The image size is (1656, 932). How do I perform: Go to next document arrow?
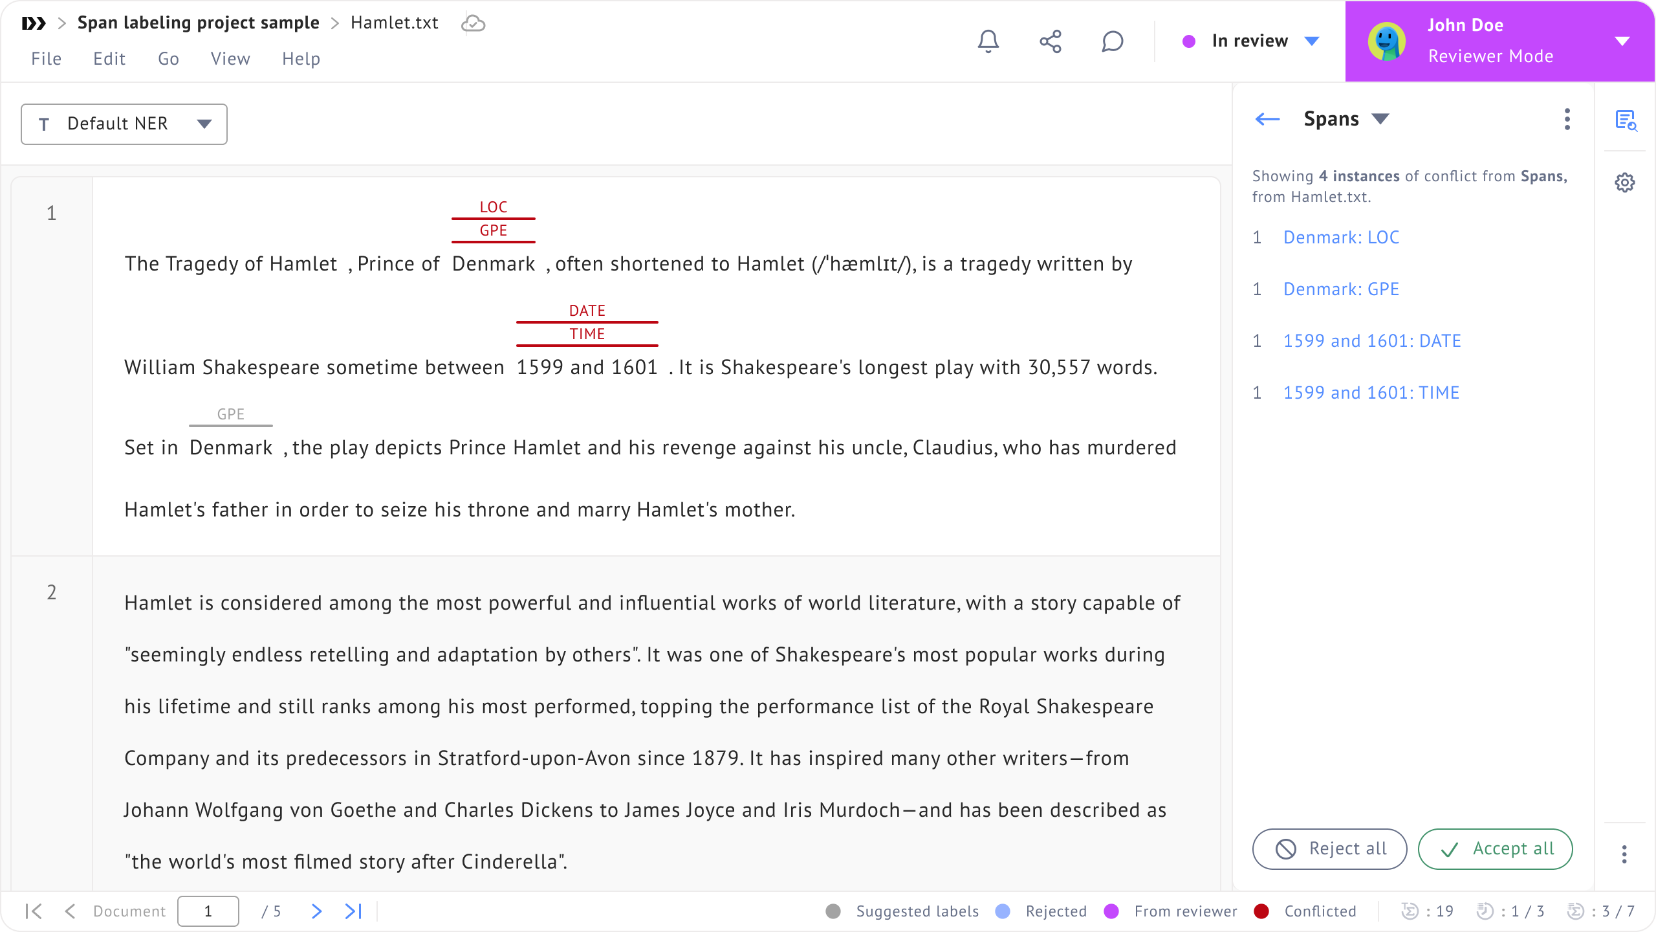316,911
